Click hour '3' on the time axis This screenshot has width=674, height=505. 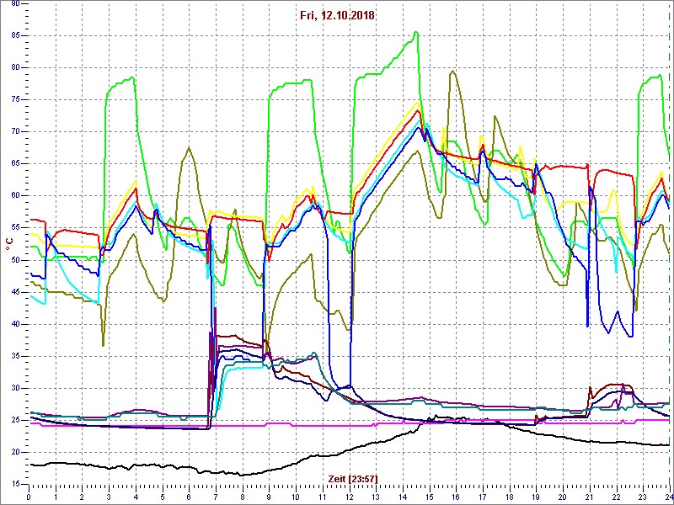pyautogui.click(x=109, y=497)
